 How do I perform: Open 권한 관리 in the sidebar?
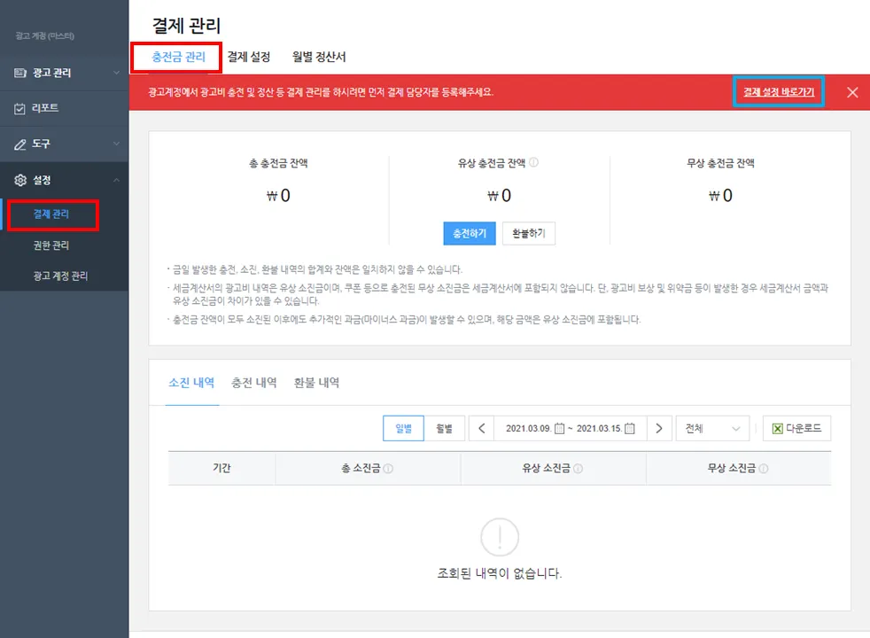pyautogui.click(x=51, y=245)
